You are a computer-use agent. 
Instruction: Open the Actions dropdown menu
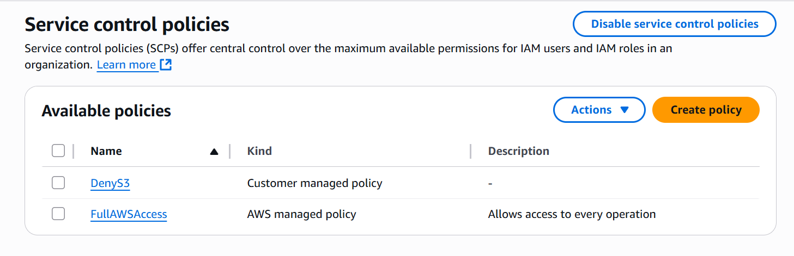click(x=599, y=110)
